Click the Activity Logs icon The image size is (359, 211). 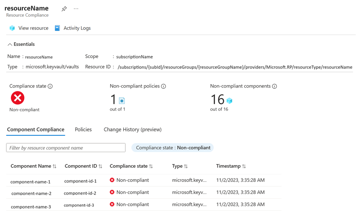57,28
